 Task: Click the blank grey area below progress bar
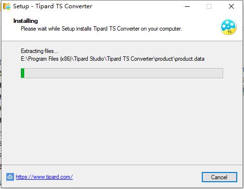[x=122, y=121]
